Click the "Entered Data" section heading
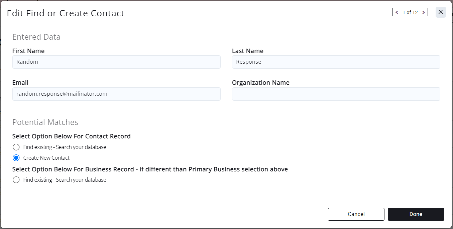Viewport: 453px width, 229px height. 36,37
